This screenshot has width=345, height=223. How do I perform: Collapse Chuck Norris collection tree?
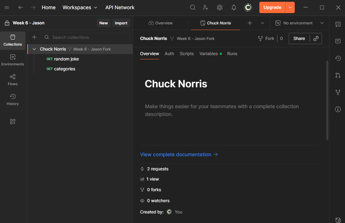[34, 49]
